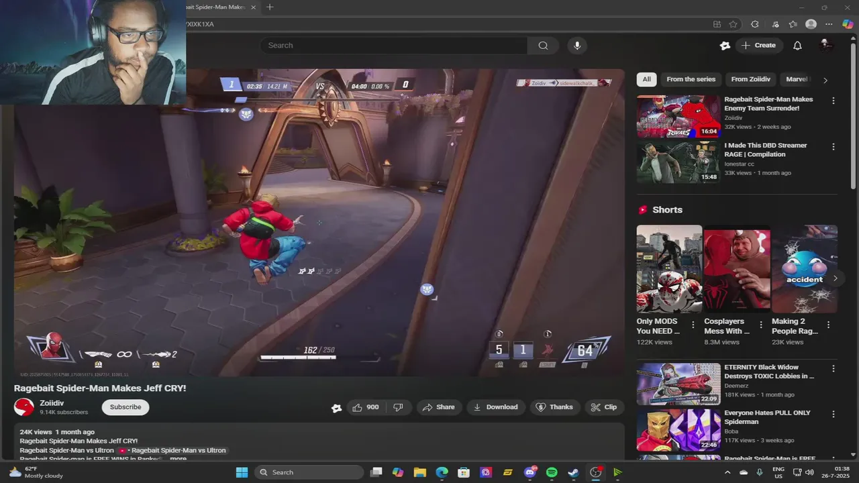The image size is (859, 483).
Task: Open options for PULL ONLY Spiderman video
Action: tap(833, 415)
